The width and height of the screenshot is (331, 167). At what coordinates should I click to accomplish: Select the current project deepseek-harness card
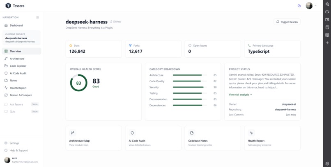coord(21,38)
